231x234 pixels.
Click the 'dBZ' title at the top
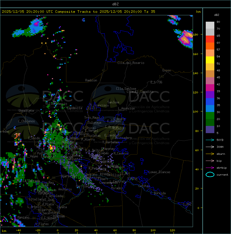[115, 4]
